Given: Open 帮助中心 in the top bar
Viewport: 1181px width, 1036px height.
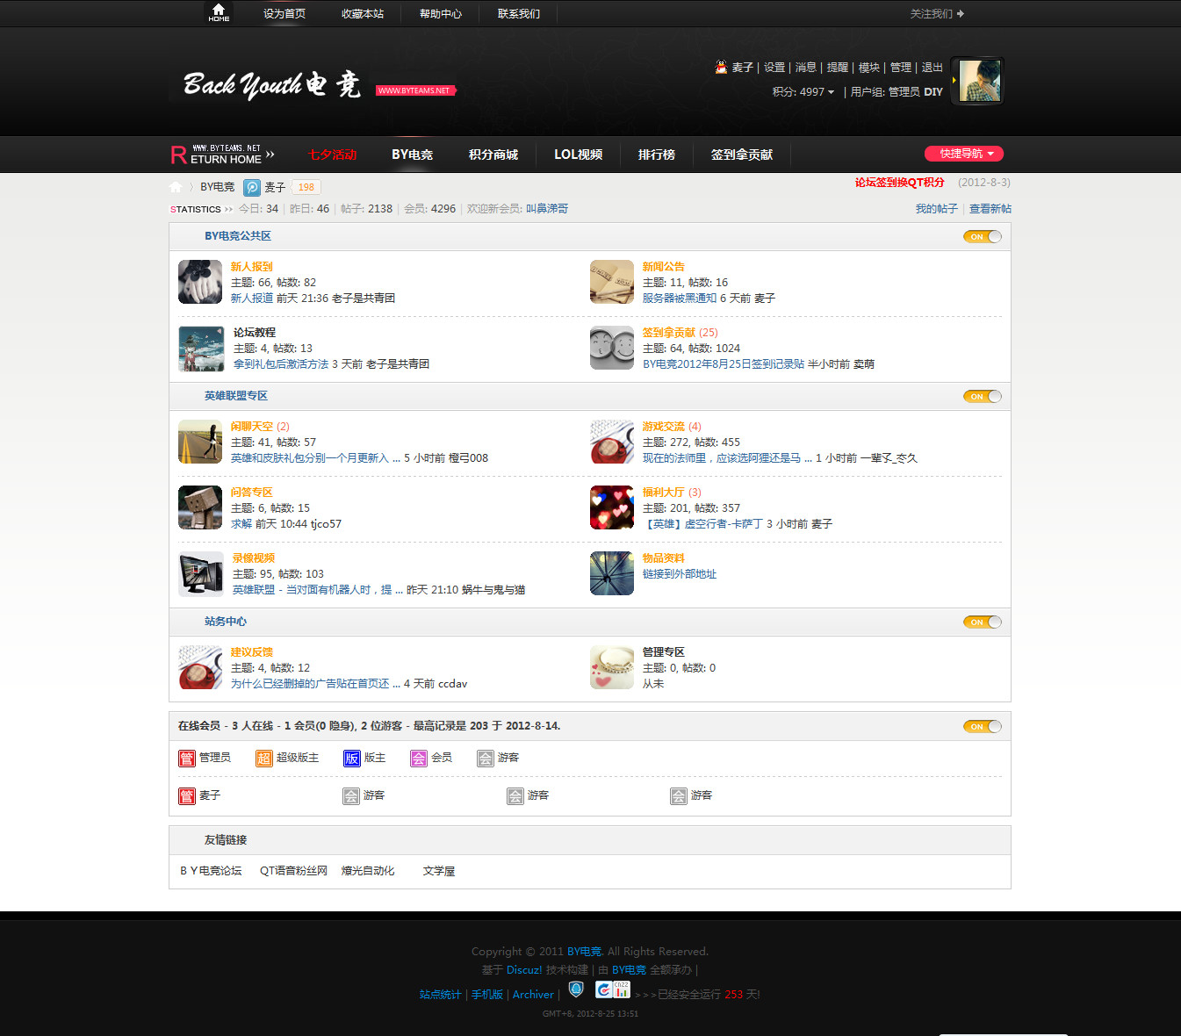Looking at the screenshot, I should (441, 13).
